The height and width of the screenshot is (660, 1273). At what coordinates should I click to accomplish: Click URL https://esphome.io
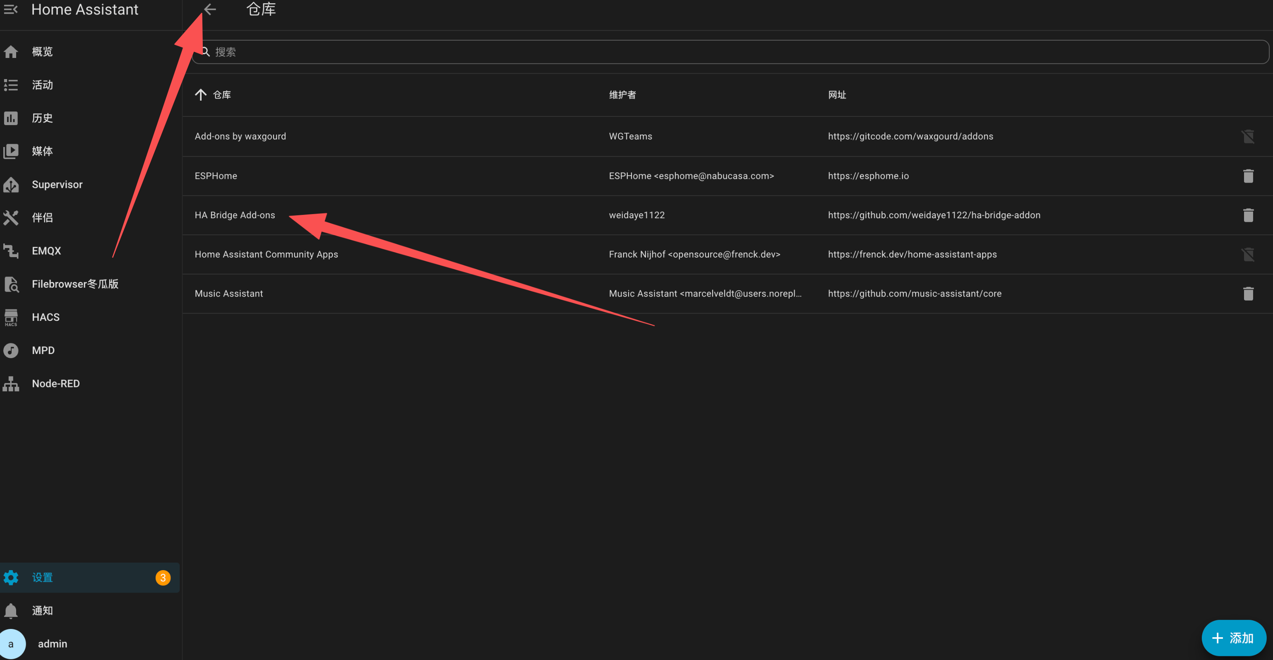(x=868, y=176)
